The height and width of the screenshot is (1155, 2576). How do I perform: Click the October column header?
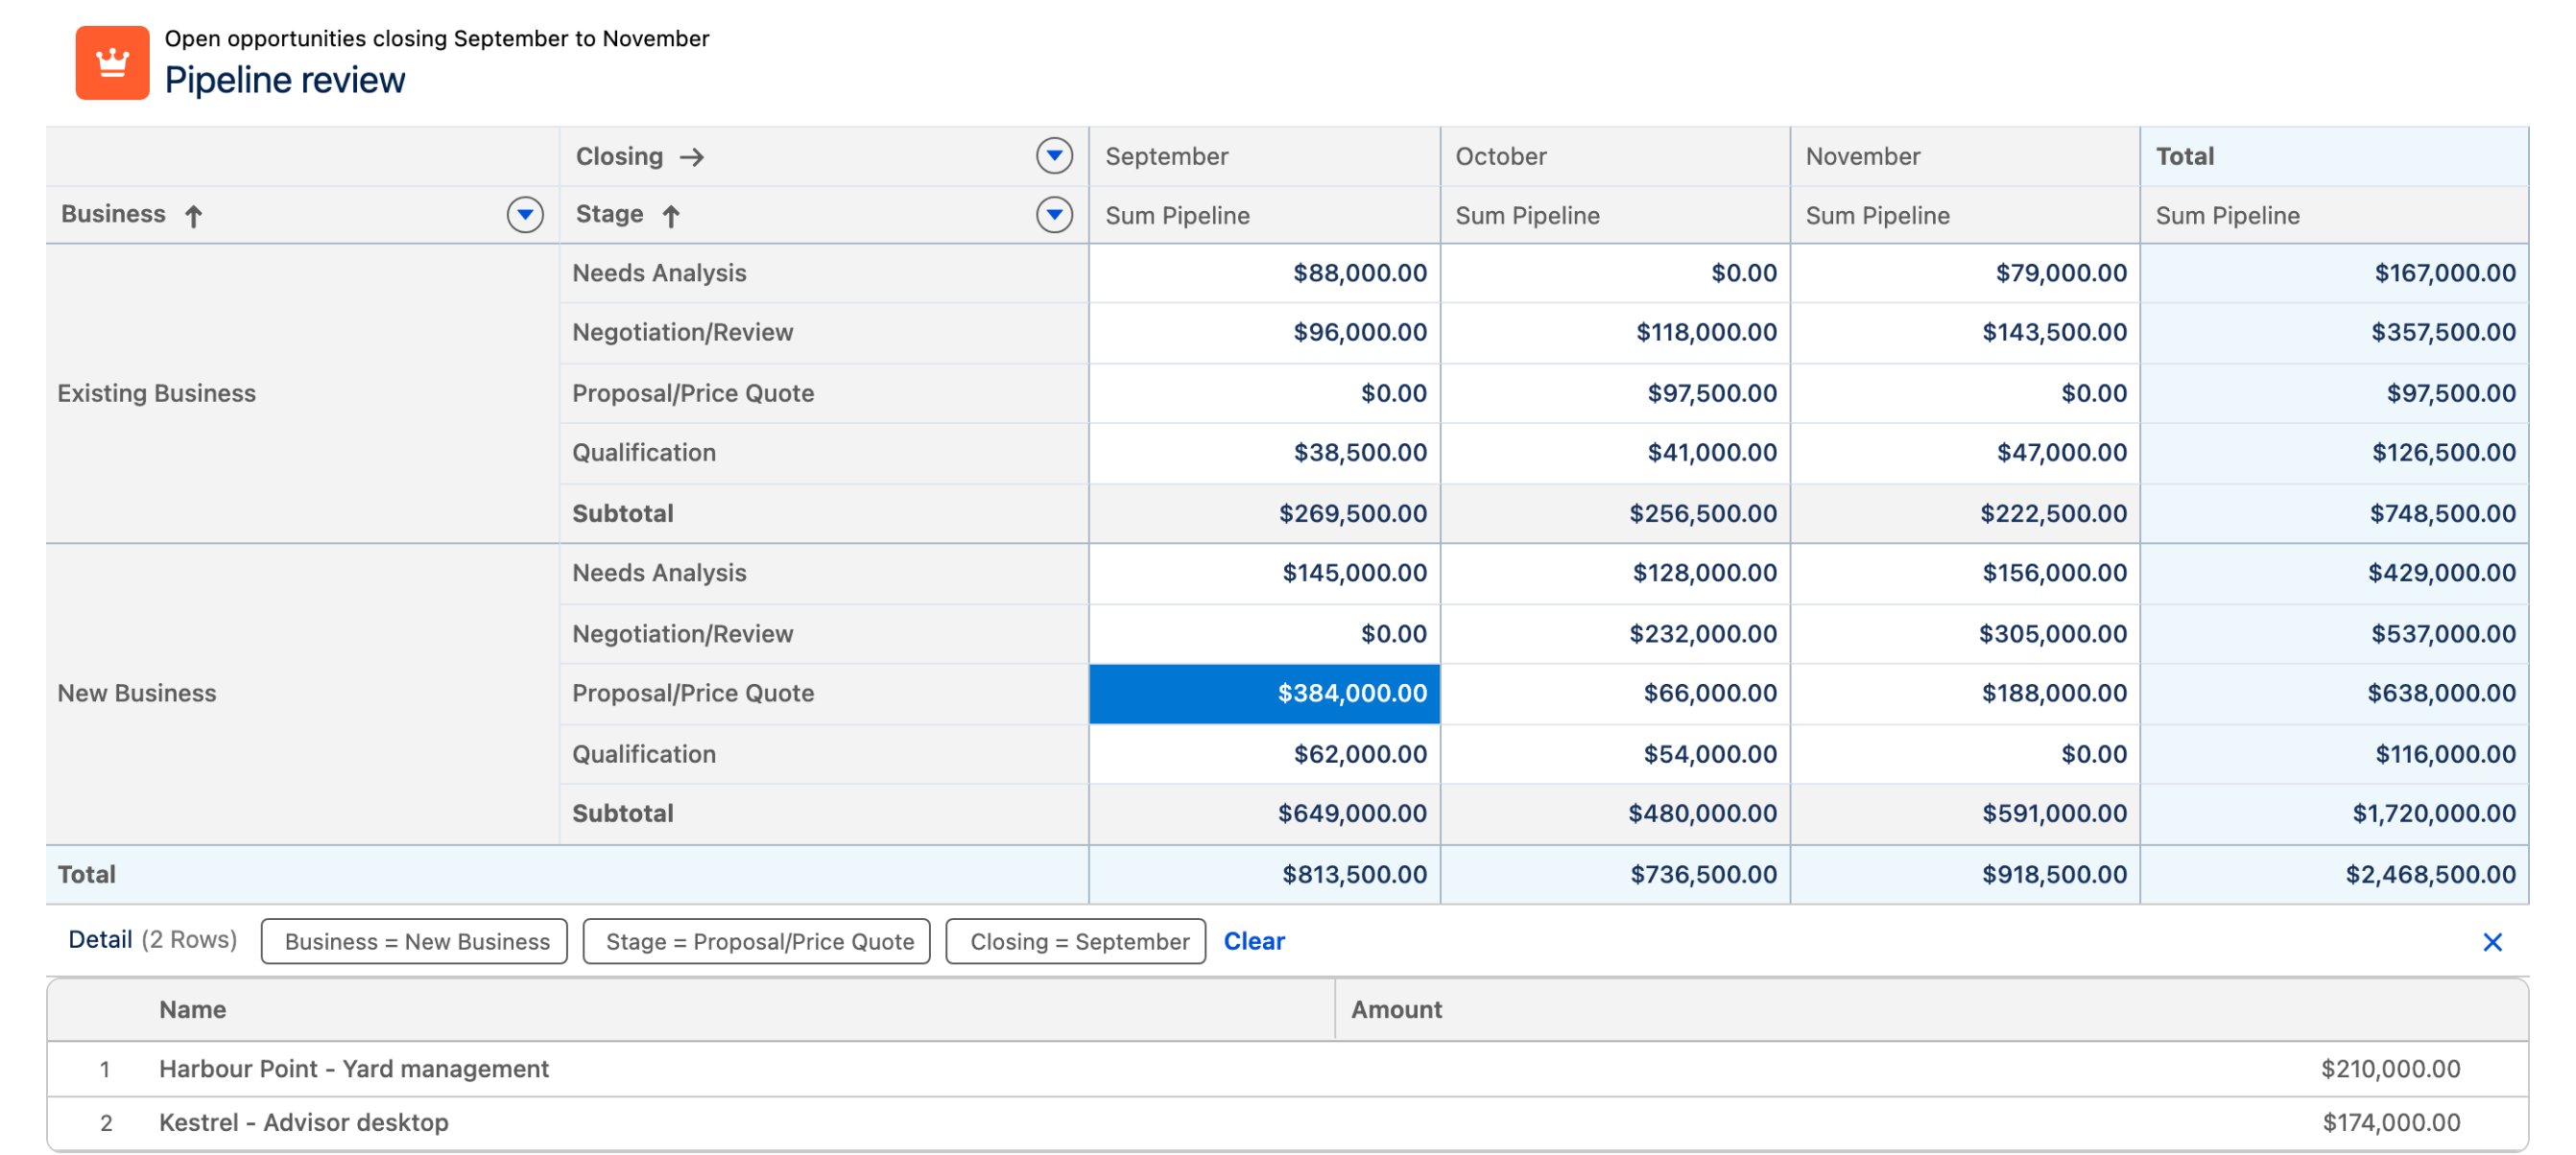tap(1615, 157)
